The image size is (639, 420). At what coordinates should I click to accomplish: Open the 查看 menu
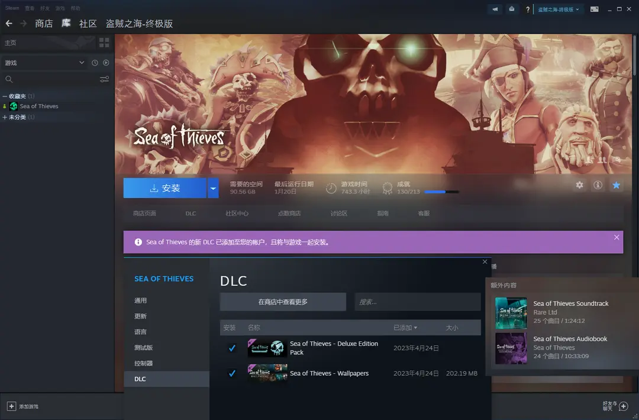(30, 8)
